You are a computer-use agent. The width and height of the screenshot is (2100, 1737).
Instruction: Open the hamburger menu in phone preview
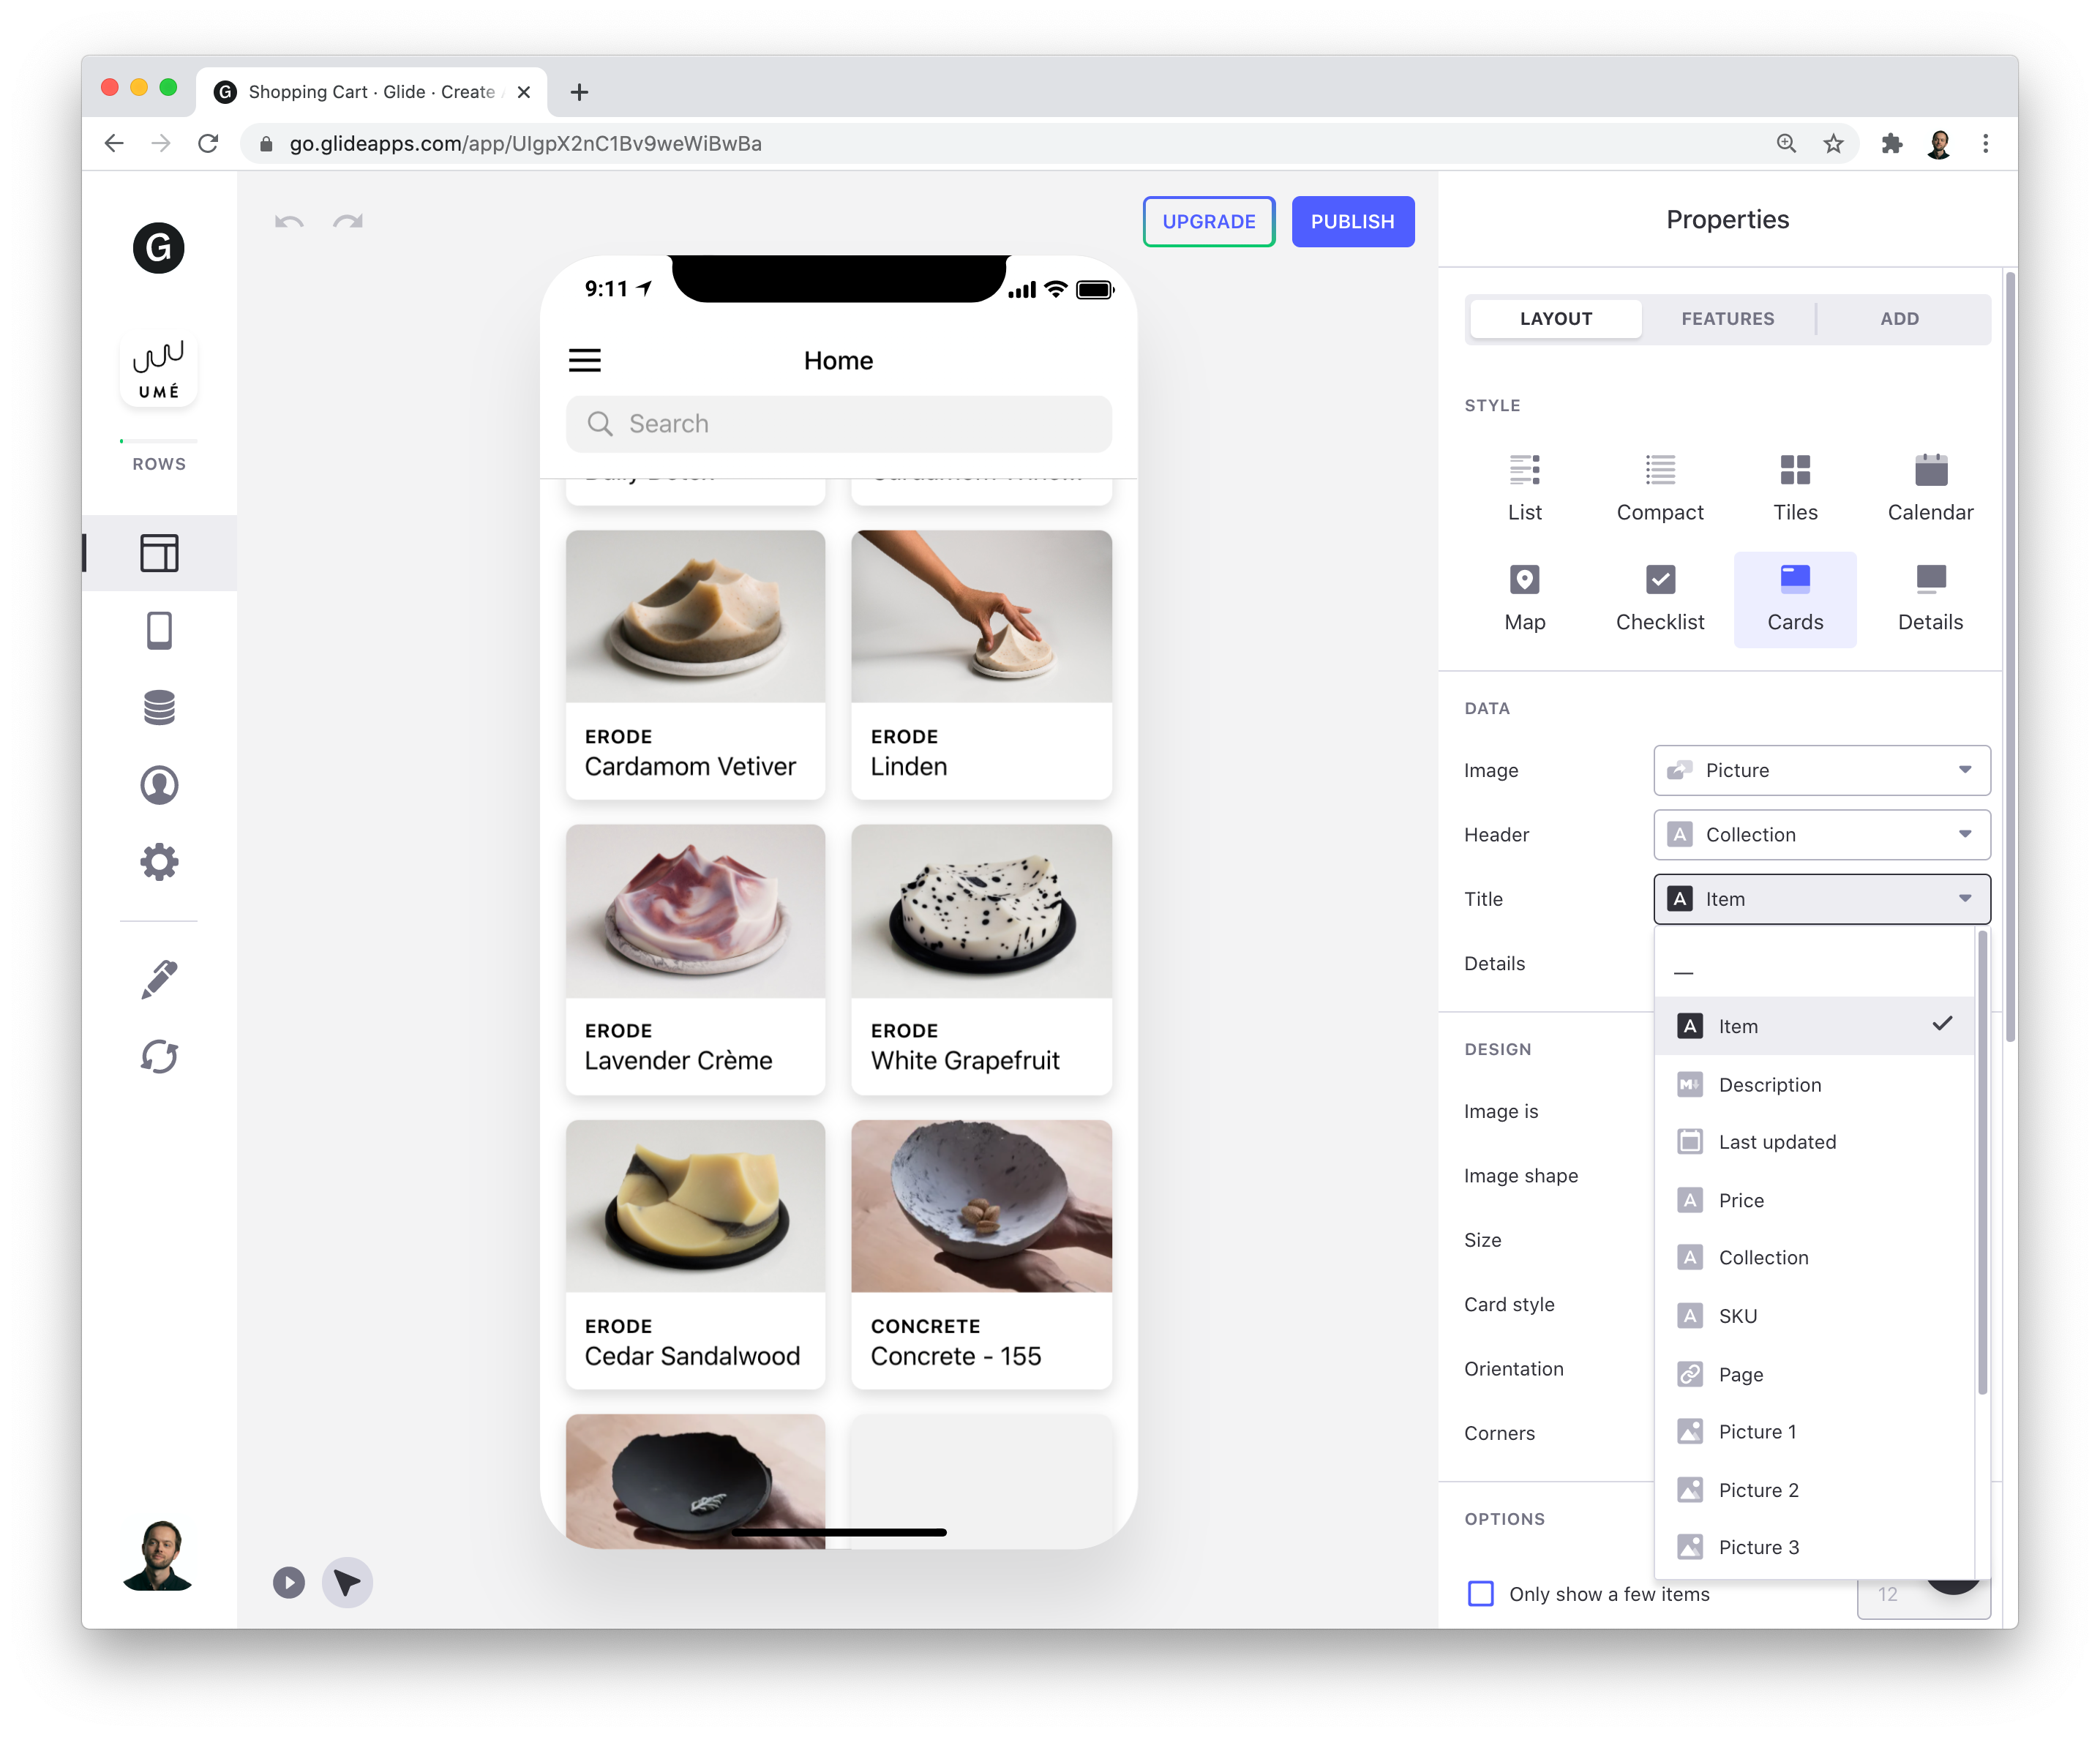(585, 360)
